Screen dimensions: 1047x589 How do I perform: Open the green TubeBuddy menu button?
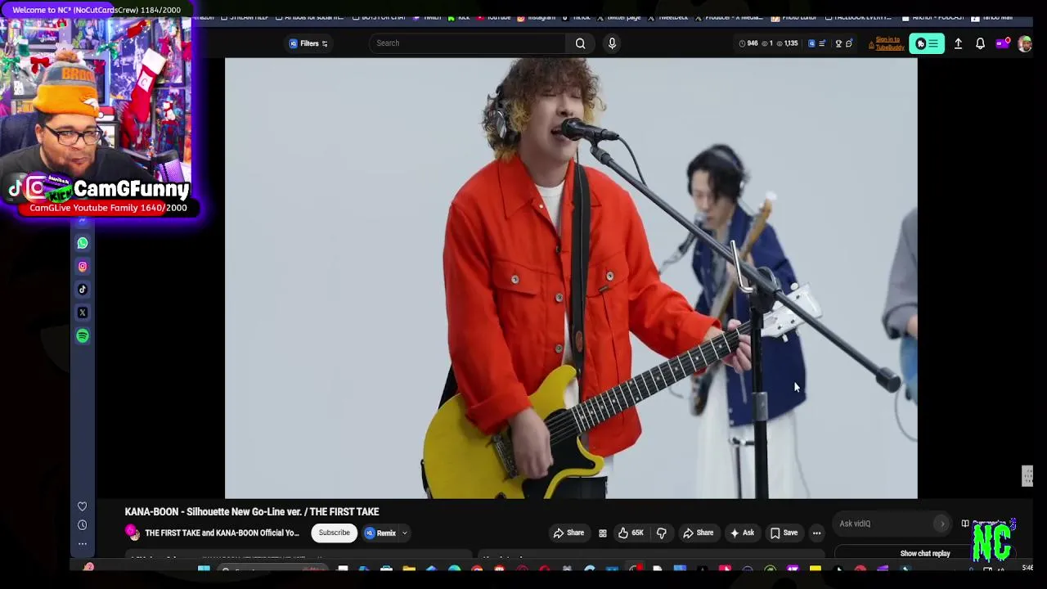tap(928, 43)
